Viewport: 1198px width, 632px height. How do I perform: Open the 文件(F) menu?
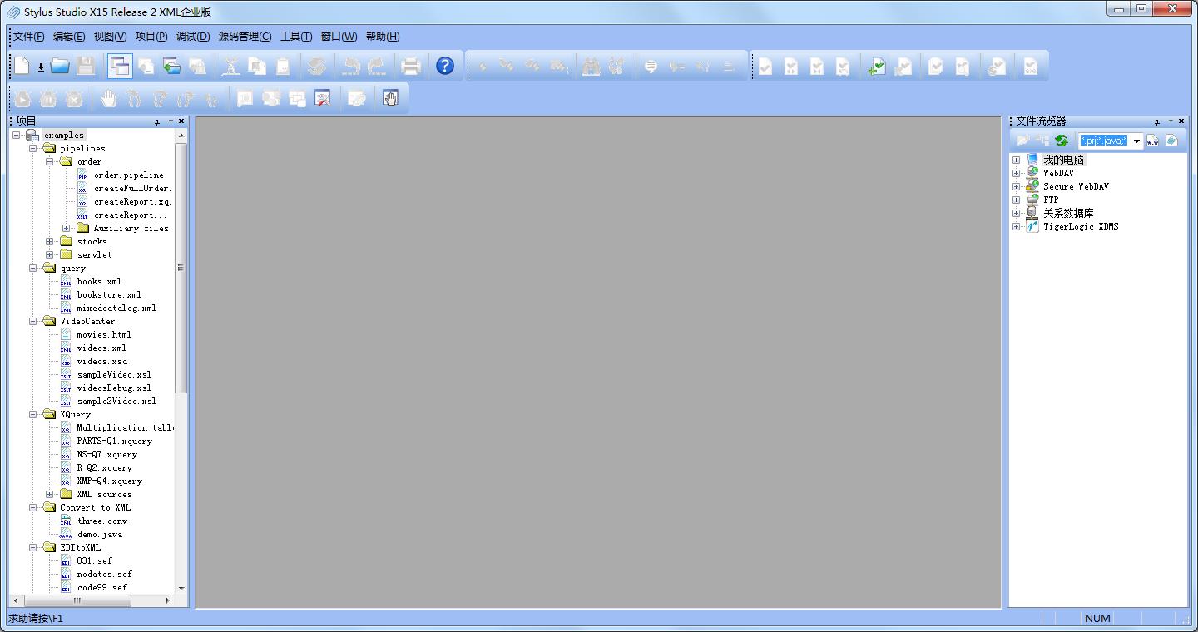(28, 37)
